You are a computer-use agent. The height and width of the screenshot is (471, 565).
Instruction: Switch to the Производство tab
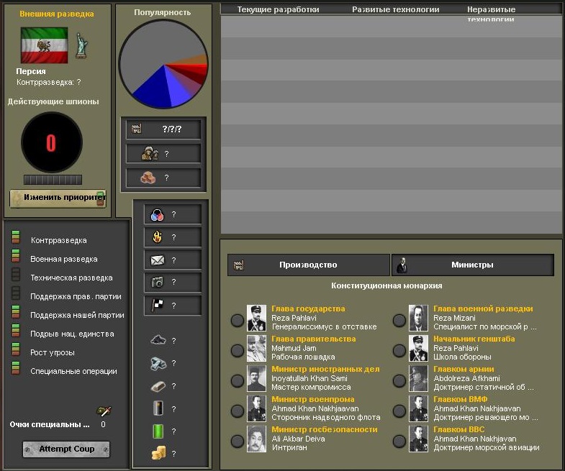pyautogui.click(x=307, y=265)
